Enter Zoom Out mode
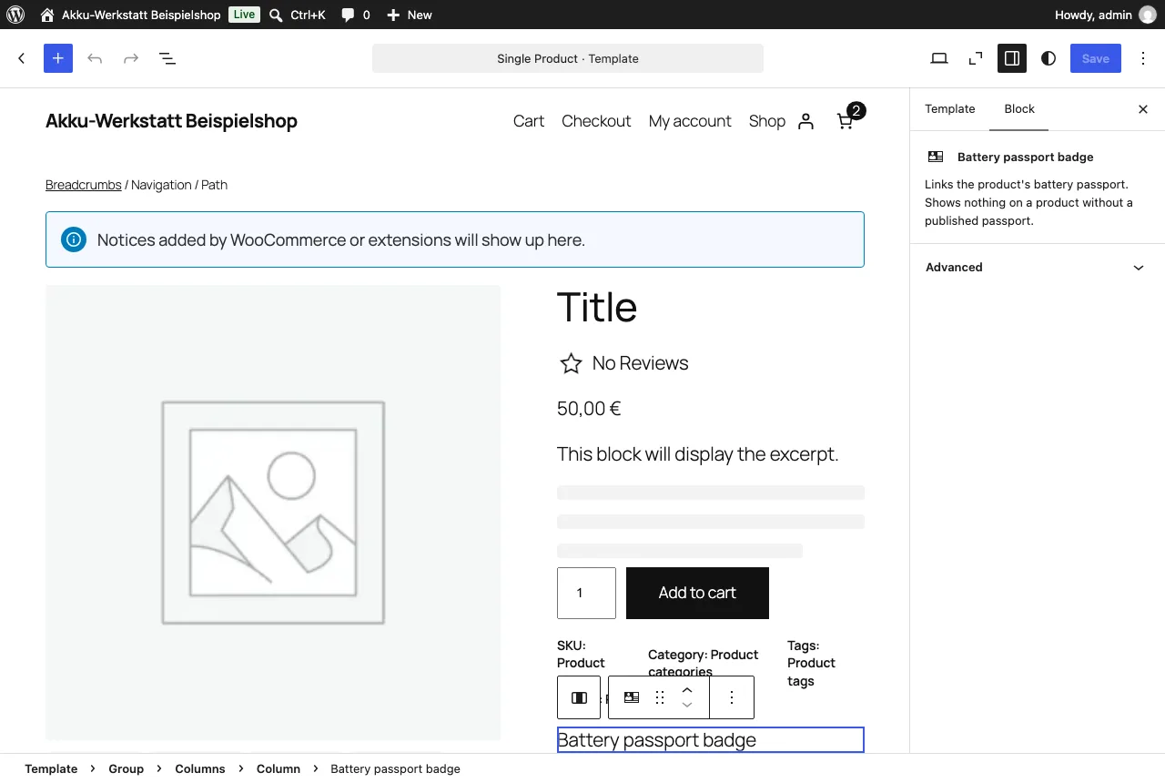Screen dimensions: 1165x783 pos(976,58)
